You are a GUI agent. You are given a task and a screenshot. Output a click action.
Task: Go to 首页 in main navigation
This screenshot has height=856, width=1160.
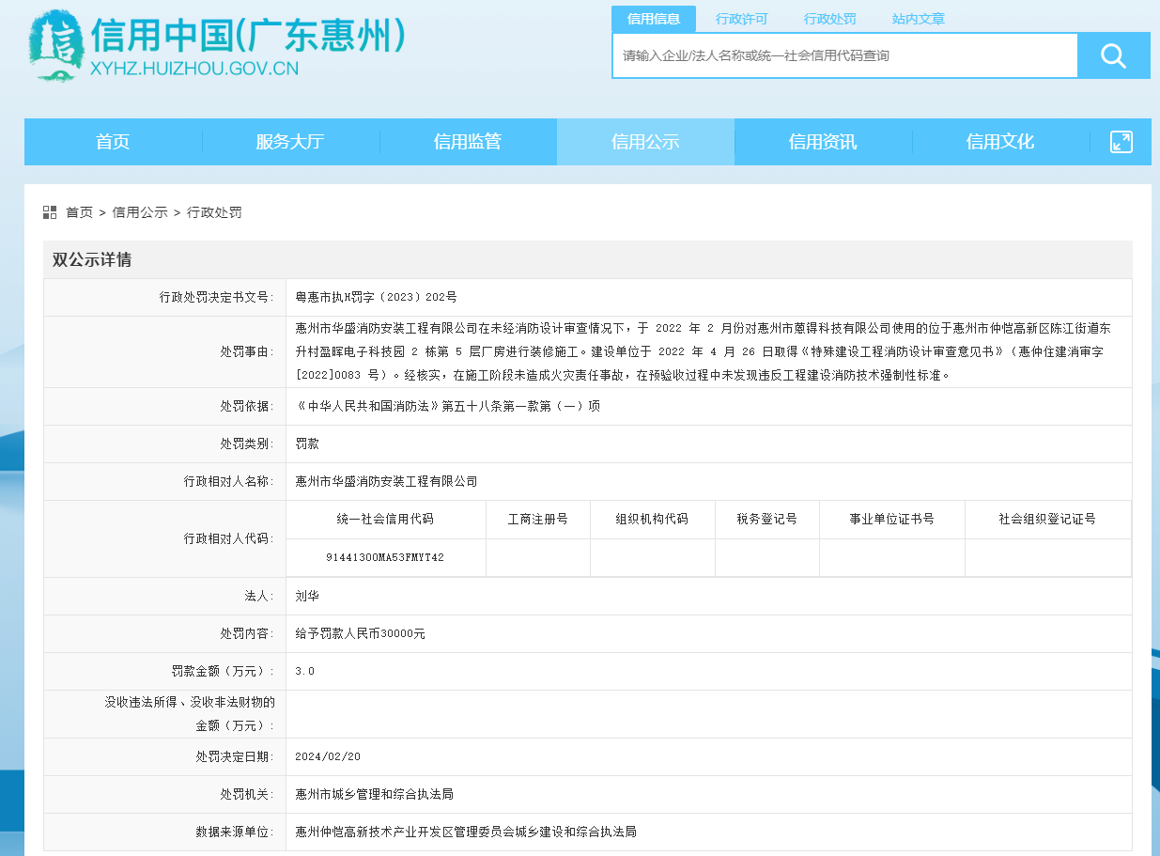point(113,142)
